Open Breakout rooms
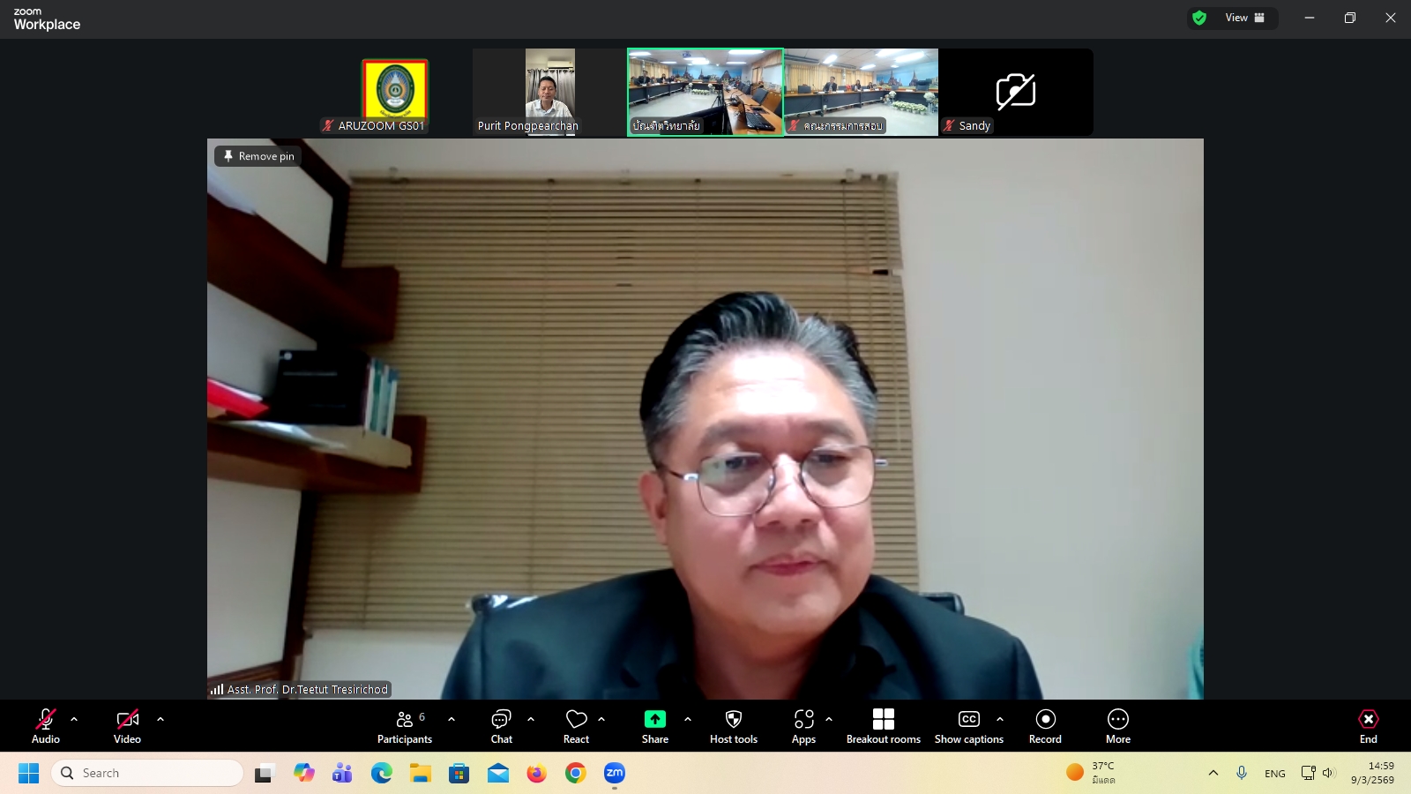The image size is (1411, 794). pyautogui.click(x=883, y=726)
